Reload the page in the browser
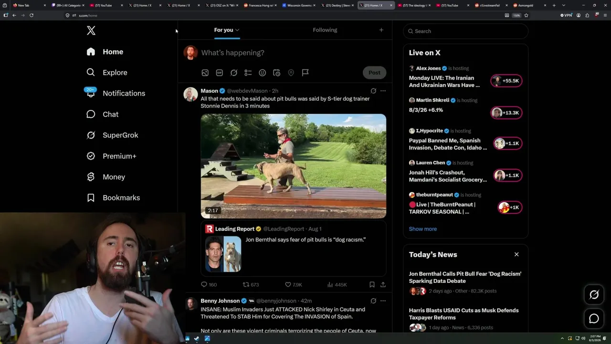The width and height of the screenshot is (611, 344). tap(32, 15)
